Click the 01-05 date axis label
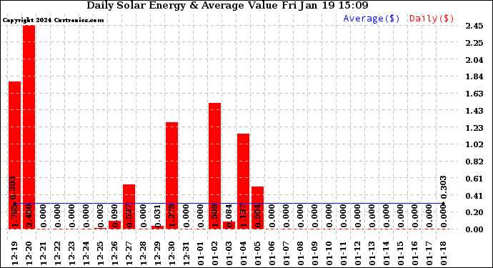Image resolution: width=493 pixels, height=268 pixels. [257, 254]
